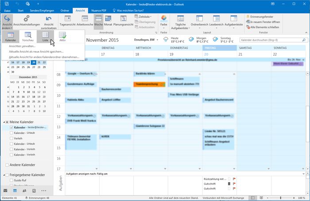310x201 pixels.
Task: Switch to Monat calendar view
Action: [x=108, y=21]
